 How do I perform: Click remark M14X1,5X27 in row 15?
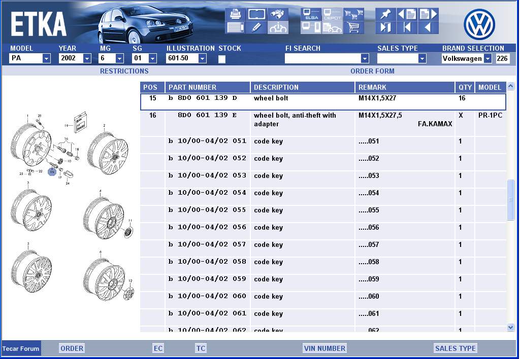377,98
